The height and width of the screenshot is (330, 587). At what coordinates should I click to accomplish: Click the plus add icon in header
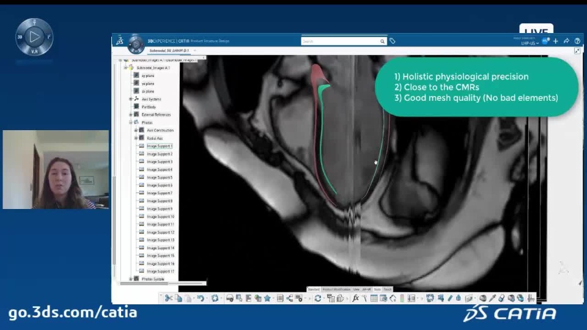click(x=556, y=41)
